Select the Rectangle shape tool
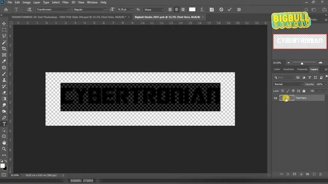Image resolution: width=328 pixels, height=184 pixels. pos(4,136)
